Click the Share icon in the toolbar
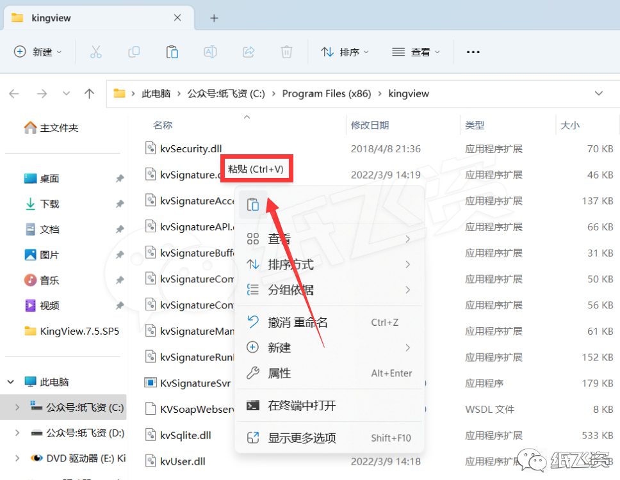 (x=249, y=52)
